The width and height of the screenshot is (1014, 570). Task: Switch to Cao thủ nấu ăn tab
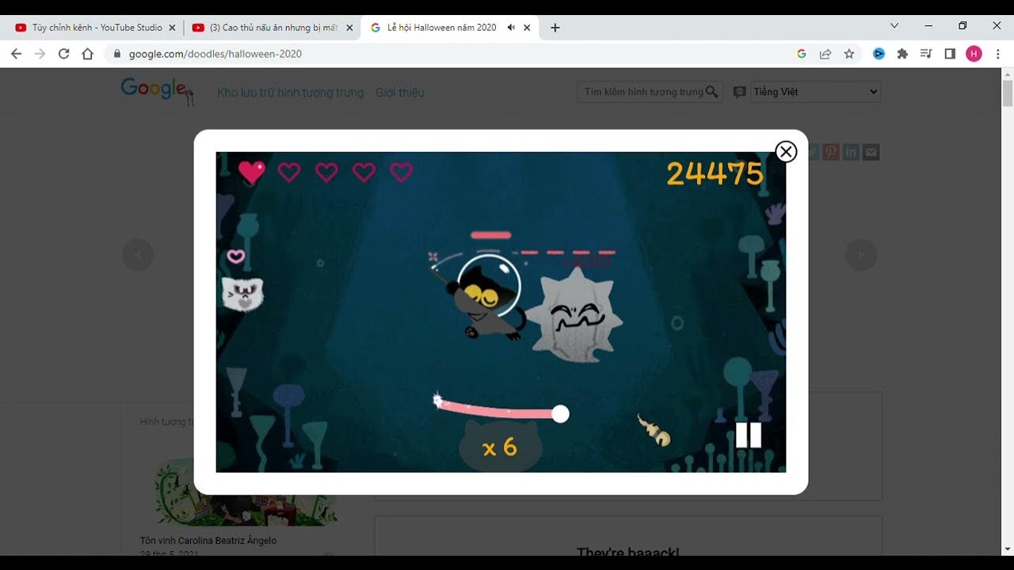coord(273,28)
